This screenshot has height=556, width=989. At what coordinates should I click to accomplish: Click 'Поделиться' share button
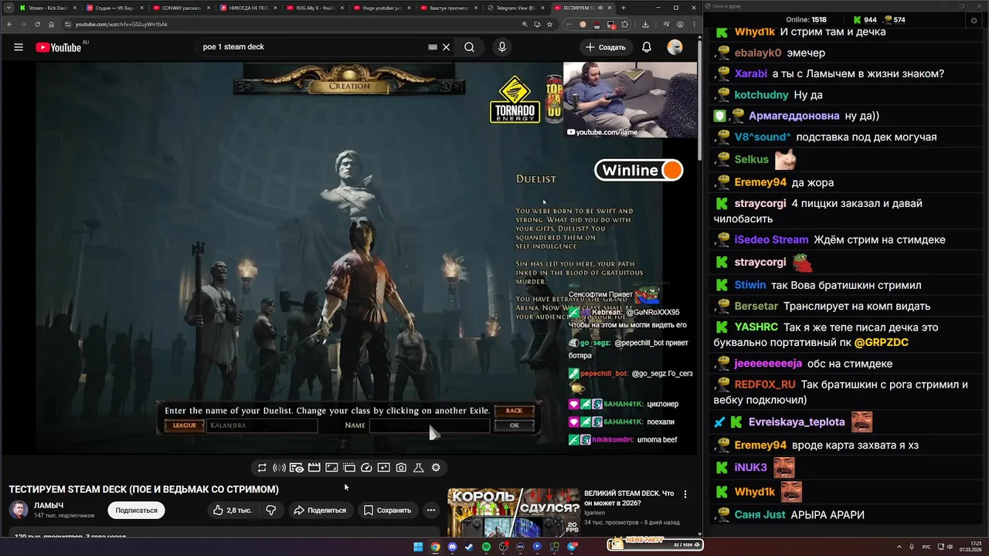click(320, 510)
